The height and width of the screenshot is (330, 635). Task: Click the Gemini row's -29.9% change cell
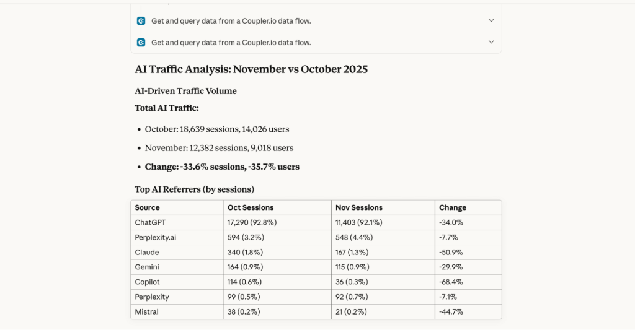point(451,267)
